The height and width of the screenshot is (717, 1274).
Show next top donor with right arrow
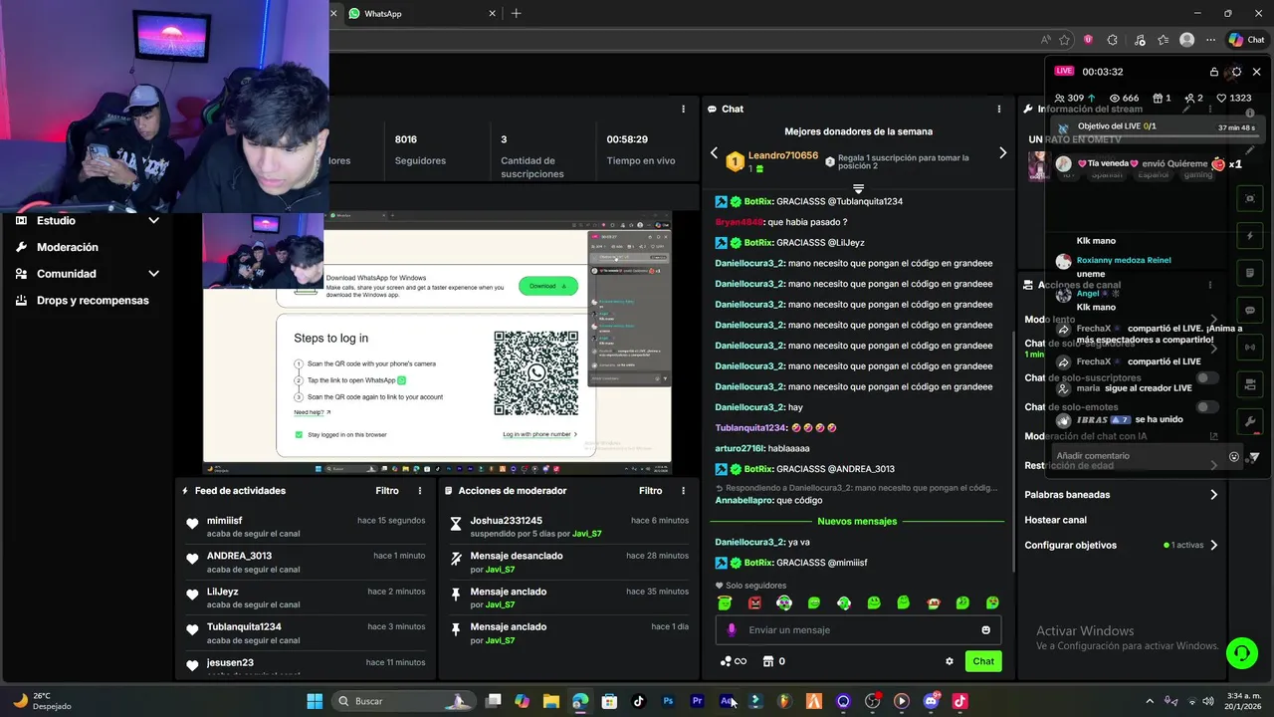click(1002, 153)
